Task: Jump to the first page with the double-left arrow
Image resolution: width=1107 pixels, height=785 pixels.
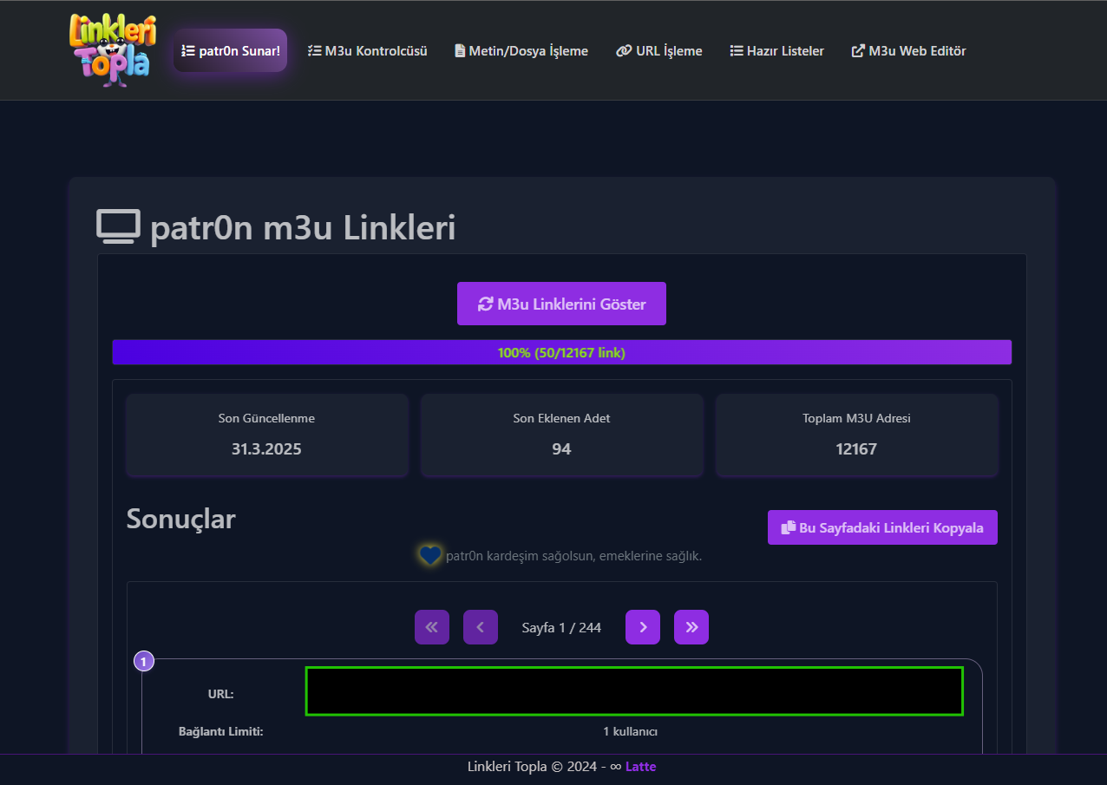Action: (x=432, y=627)
